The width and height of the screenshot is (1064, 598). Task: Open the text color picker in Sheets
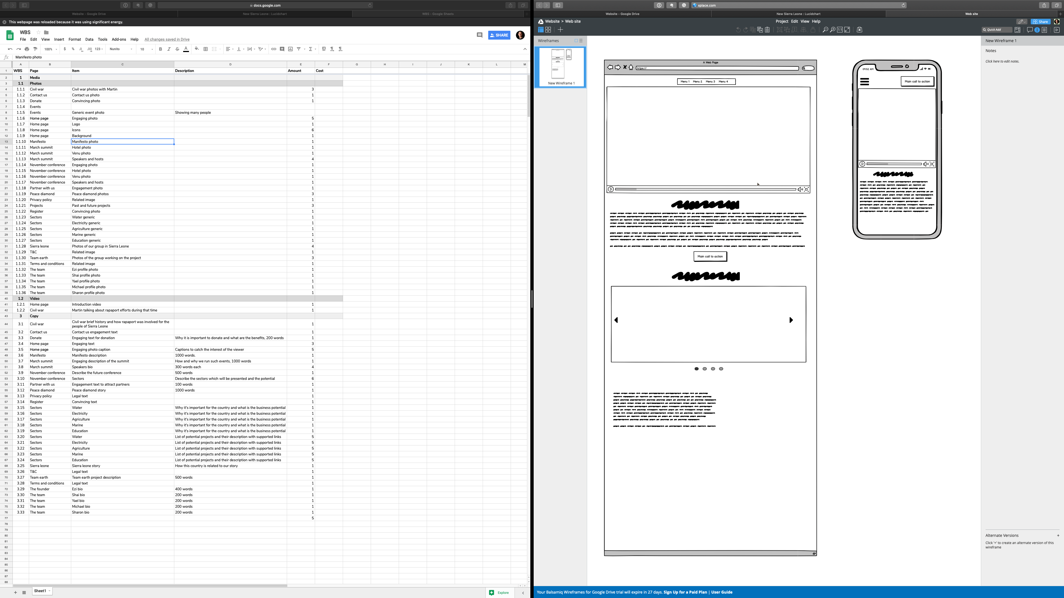pos(186,49)
